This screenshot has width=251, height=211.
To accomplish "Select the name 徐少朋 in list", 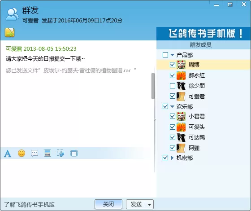I will coord(197,86).
